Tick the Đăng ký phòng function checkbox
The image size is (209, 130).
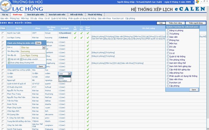click(168, 31)
